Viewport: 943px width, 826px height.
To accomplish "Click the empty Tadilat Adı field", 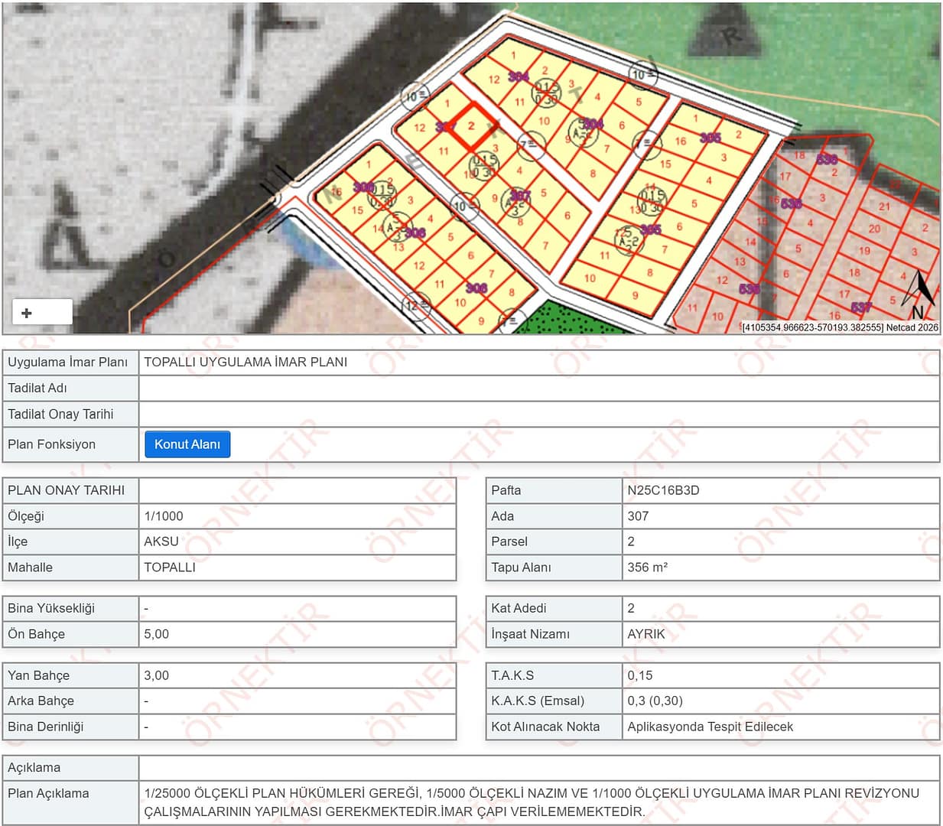I will pyautogui.click(x=538, y=389).
